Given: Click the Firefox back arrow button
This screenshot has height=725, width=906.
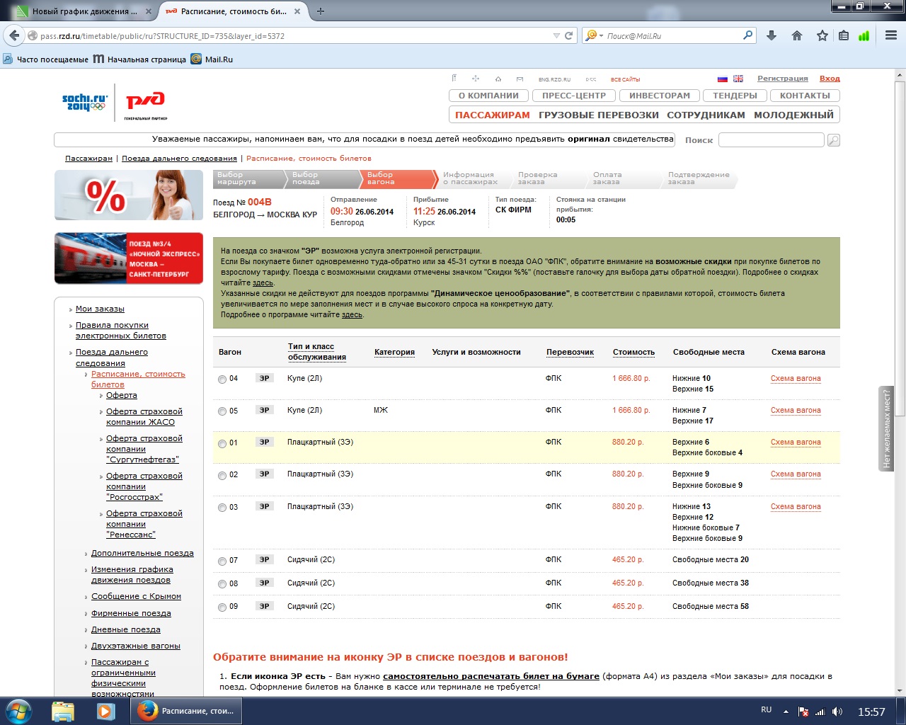Looking at the screenshot, I should pos(14,35).
